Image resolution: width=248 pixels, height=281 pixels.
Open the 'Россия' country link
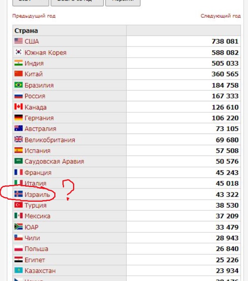pos(35,96)
